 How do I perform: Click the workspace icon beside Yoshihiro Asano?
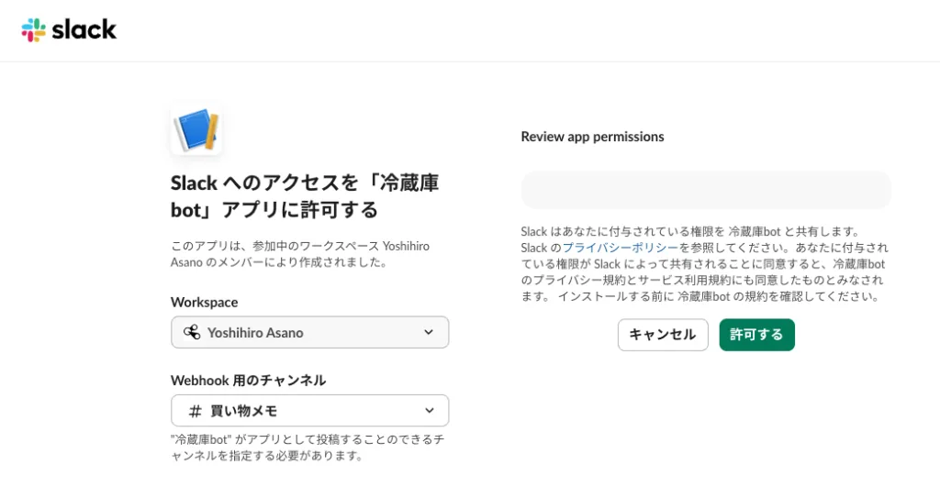192,332
